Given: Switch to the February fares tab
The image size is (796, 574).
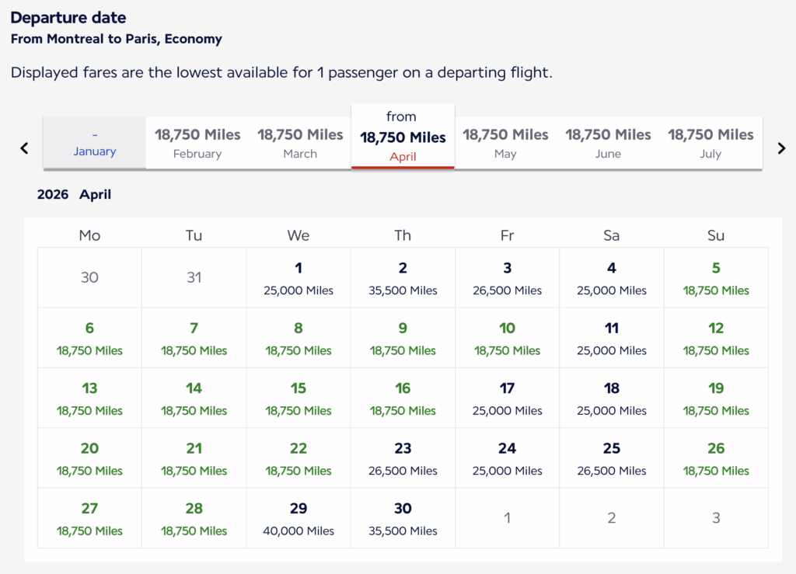Looking at the screenshot, I should click(x=197, y=143).
